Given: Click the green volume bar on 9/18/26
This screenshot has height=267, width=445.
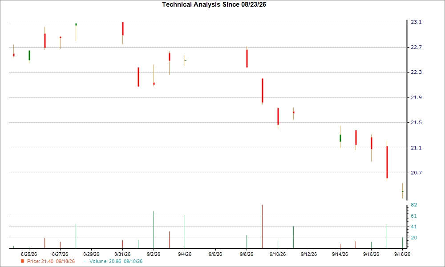Looking at the screenshot, I should coord(402,243).
